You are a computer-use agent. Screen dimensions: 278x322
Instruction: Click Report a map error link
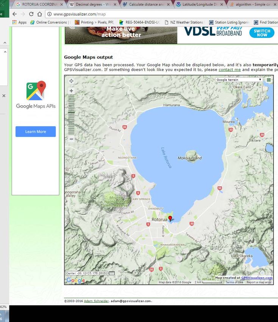coord(259,282)
